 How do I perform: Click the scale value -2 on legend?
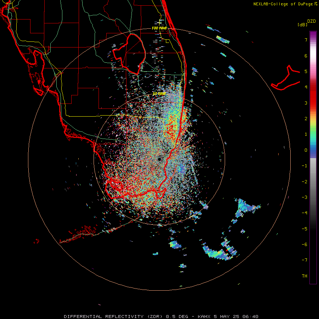(x=304, y=181)
